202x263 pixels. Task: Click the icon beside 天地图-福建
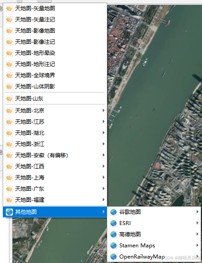point(9,200)
